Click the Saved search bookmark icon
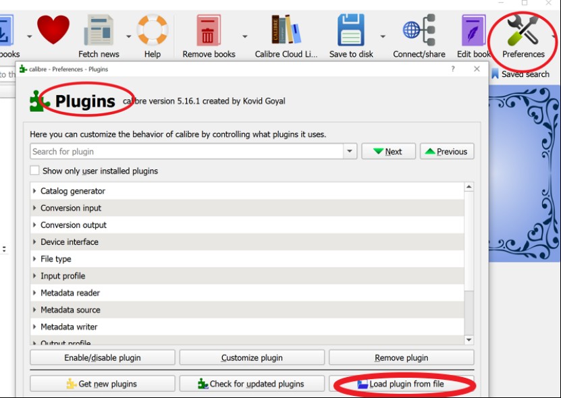 coord(495,74)
